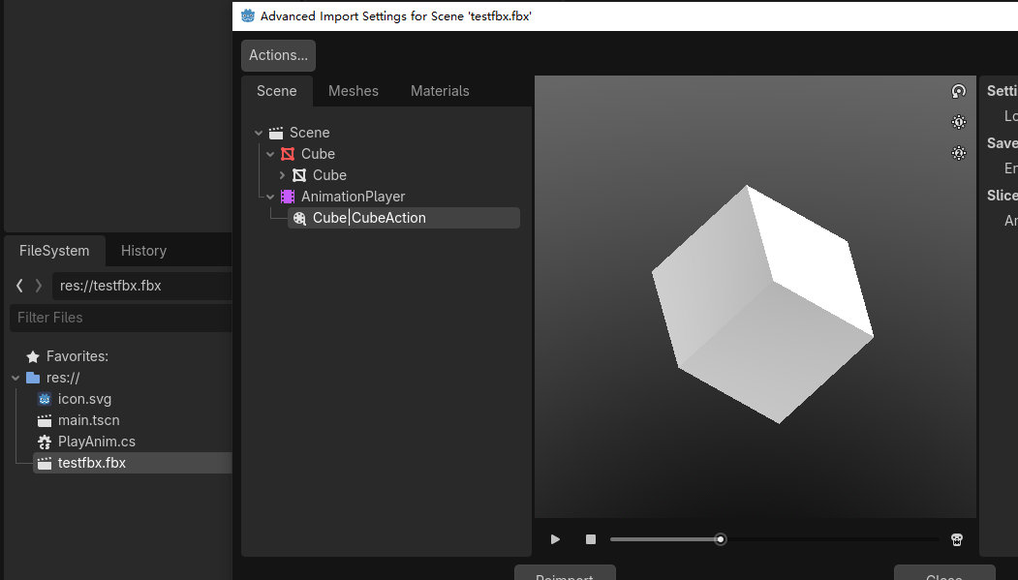Click the red Cube node icon
1018x580 pixels.
pyautogui.click(x=288, y=154)
